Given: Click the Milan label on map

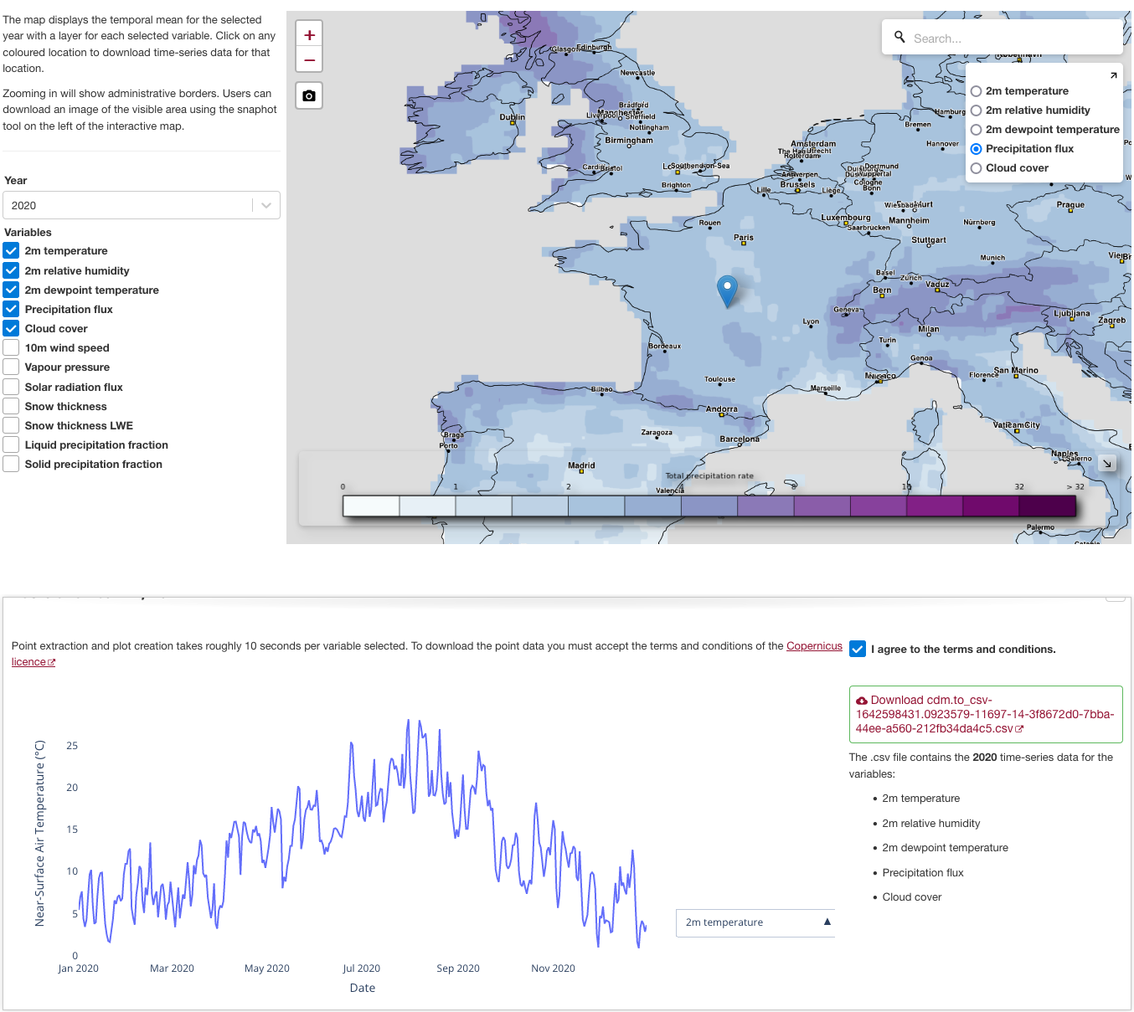Looking at the screenshot, I should pos(928,329).
